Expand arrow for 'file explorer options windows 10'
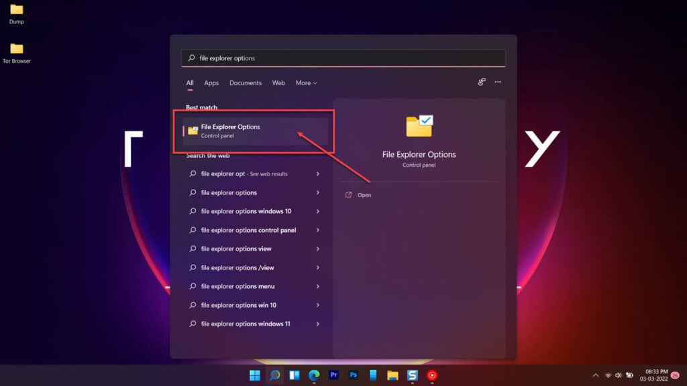687x386 pixels. coord(317,211)
